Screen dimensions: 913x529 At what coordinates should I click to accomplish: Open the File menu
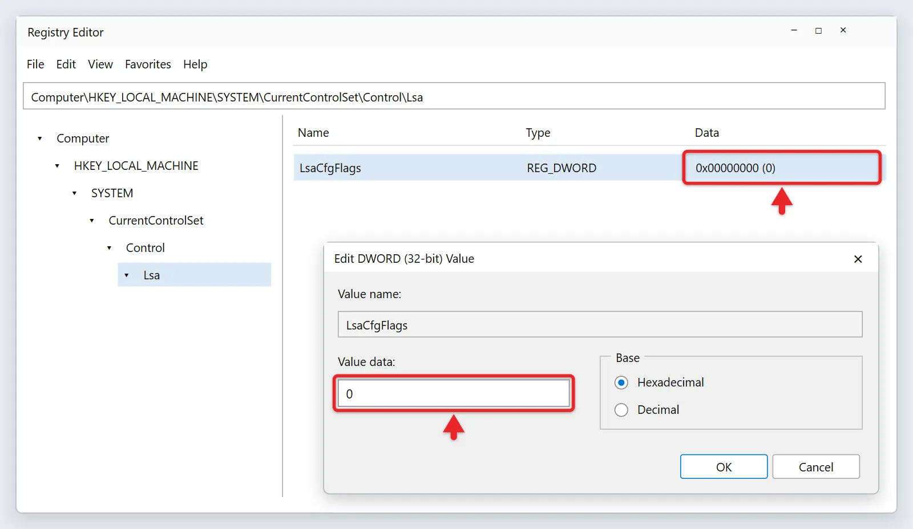click(35, 64)
